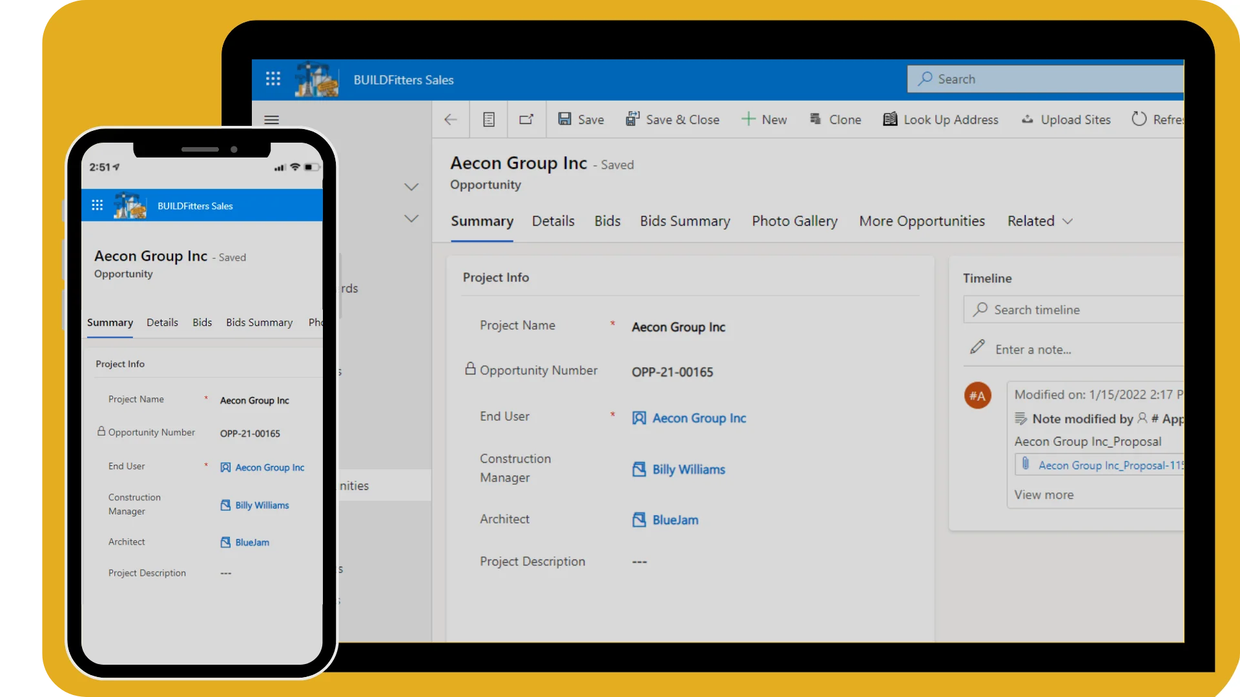
Task: Select Details tab on phone
Action: (x=162, y=323)
